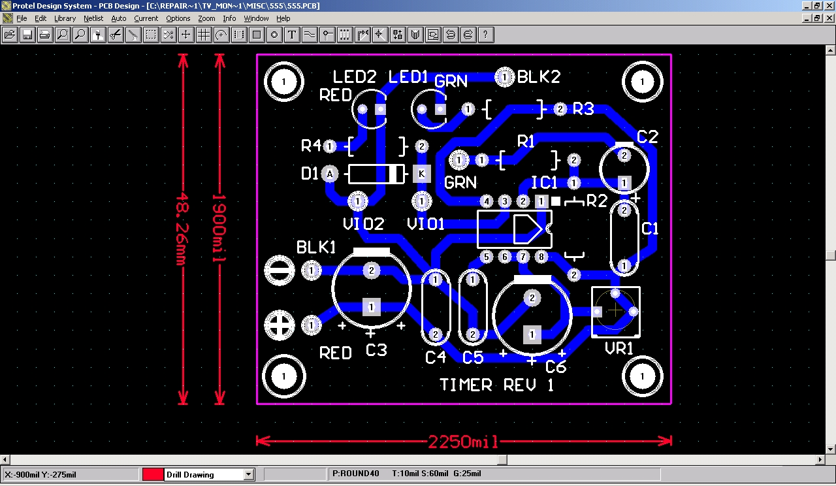The image size is (836, 486).
Task: Select the text string T tool
Action: 291,35
